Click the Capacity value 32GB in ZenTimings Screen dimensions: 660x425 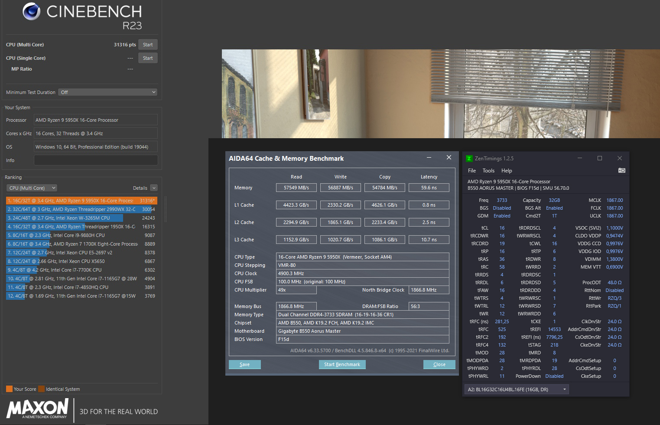(554, 200)
